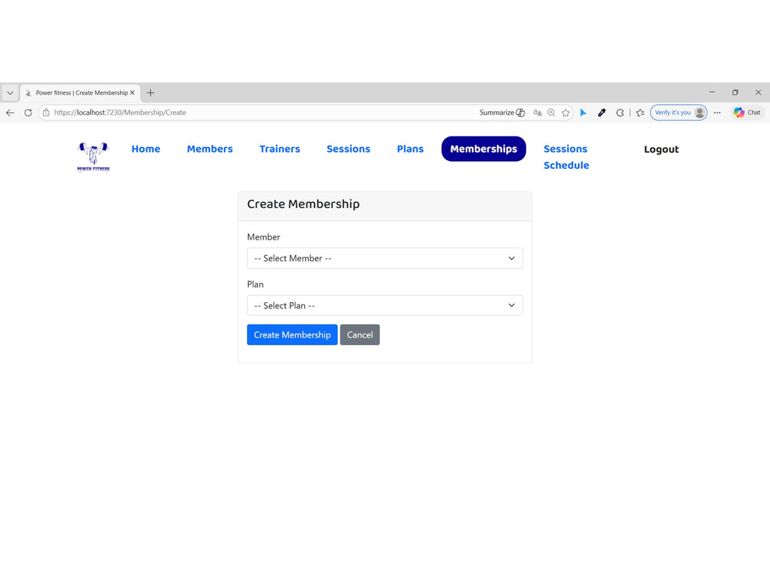Expand the Select Plan dropdown
The width and height of the screenshot is (770, 578).
point(385,305)
